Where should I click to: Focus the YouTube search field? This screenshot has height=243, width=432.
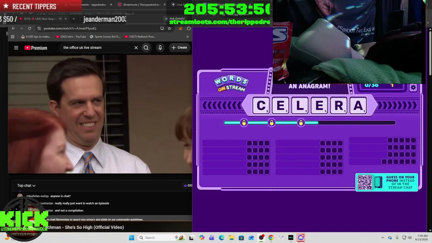pos(97,48)
